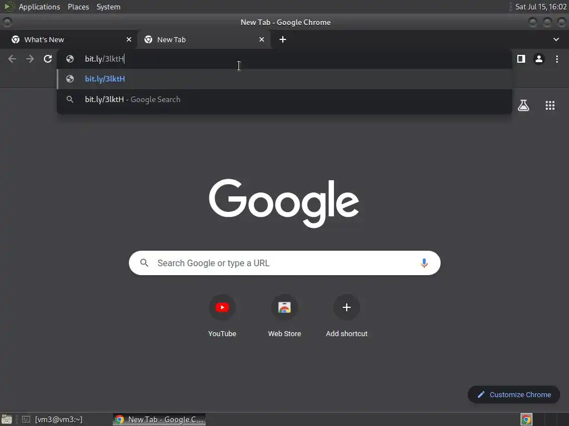Choose bit.ly/3lktH Google Search suggestion
Screen dimensions: 569x426
pyautogui.click(x=284, y=100)
